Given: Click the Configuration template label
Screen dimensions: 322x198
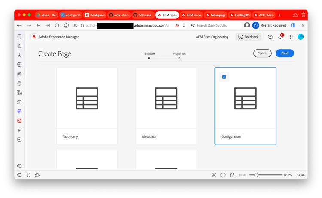Looking at the screenshot, I should [x=231, y=136].
